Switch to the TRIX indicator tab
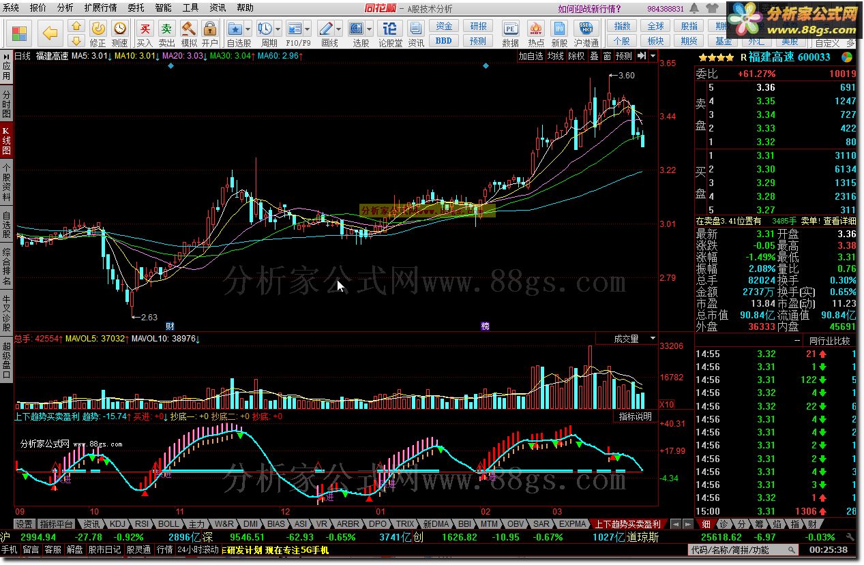The width and height of the screenshot is (864, 565). [x=405, y=524]
